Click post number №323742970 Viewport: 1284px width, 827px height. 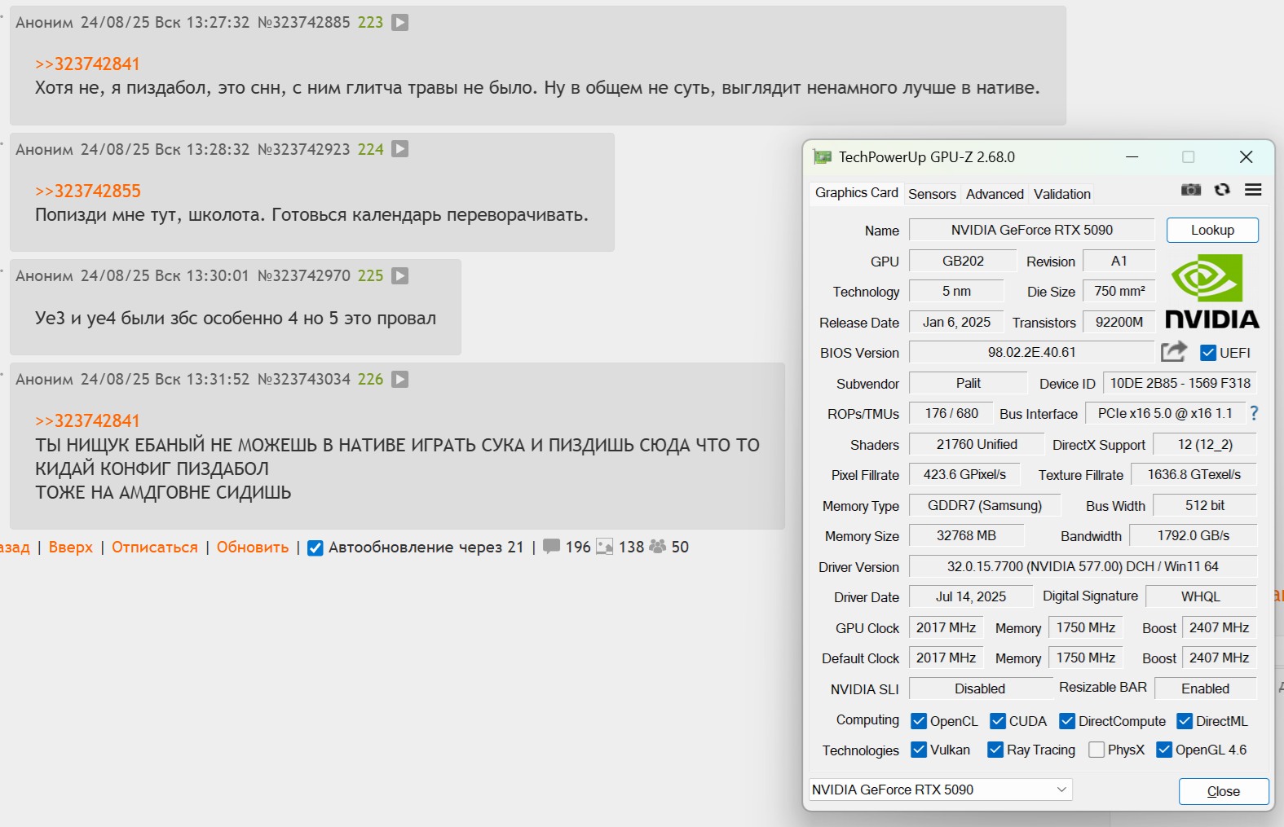304,275
